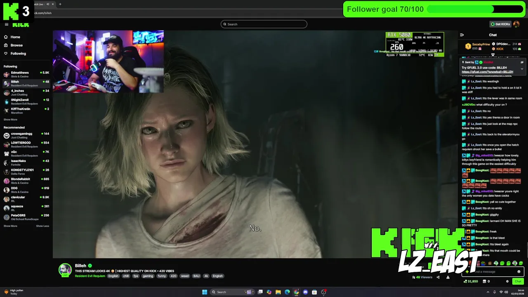Click the BAU stream tag

pos(196,276)
